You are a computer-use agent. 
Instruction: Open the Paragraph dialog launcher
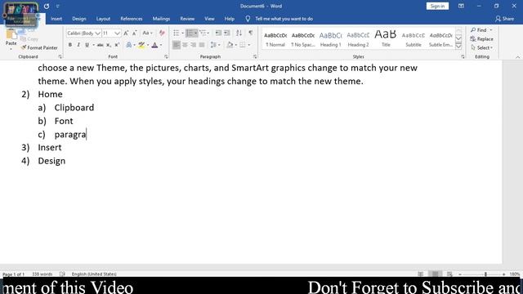255,56
